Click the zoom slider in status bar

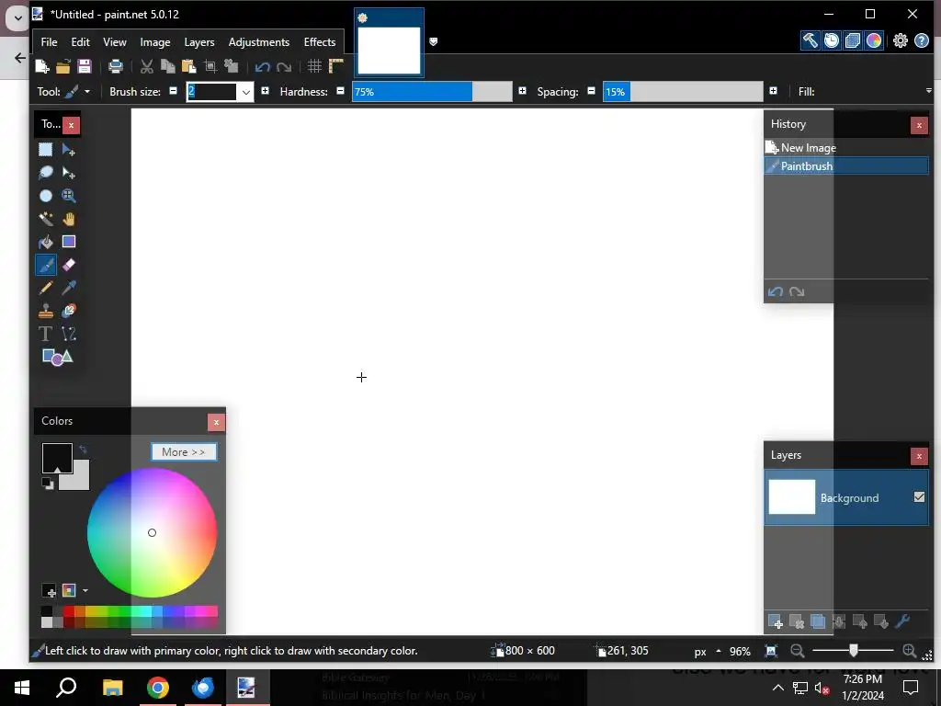tap(853, 650)
